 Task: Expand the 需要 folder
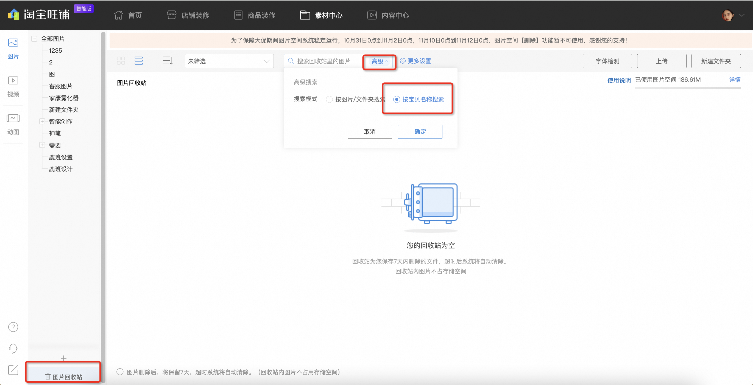[42, 145]
